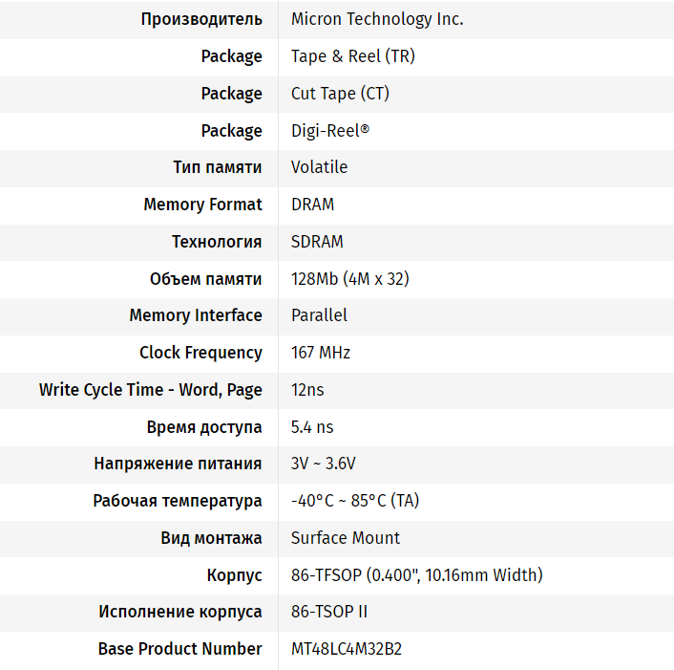
Task: Click the SDRAM technology value
Action: [x=317, y=242]
